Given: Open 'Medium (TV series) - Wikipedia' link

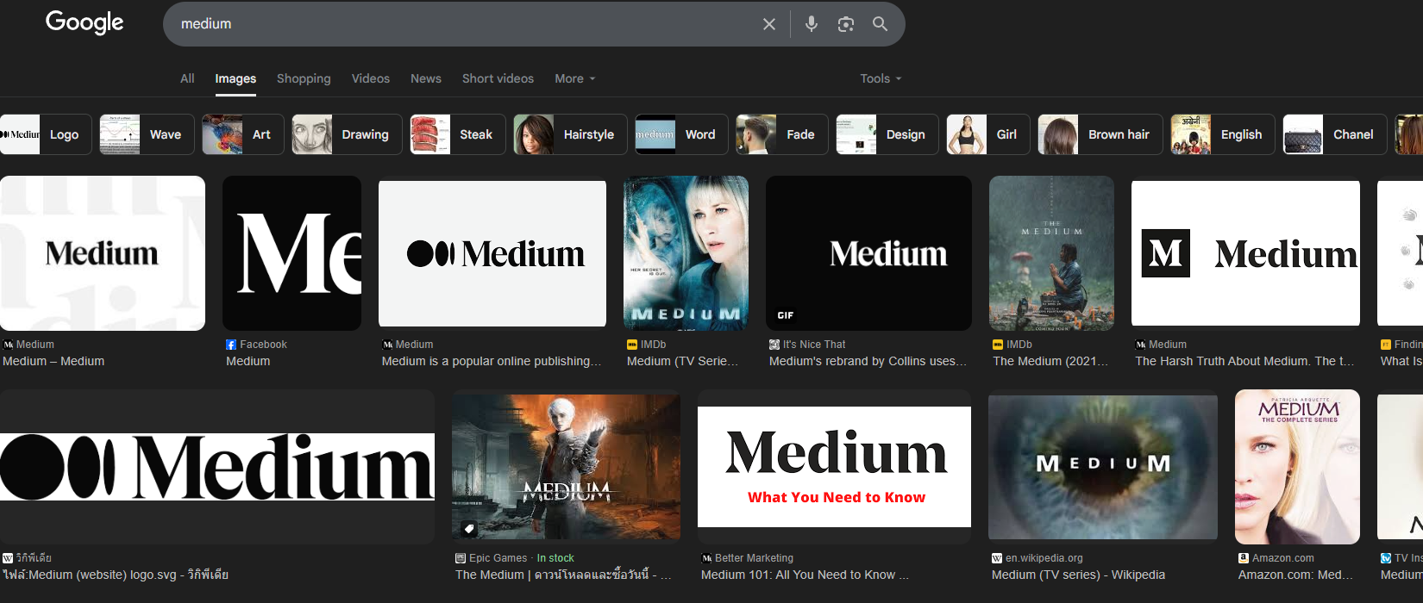Looking at the screenshot, I should (x=1078, y=575).
